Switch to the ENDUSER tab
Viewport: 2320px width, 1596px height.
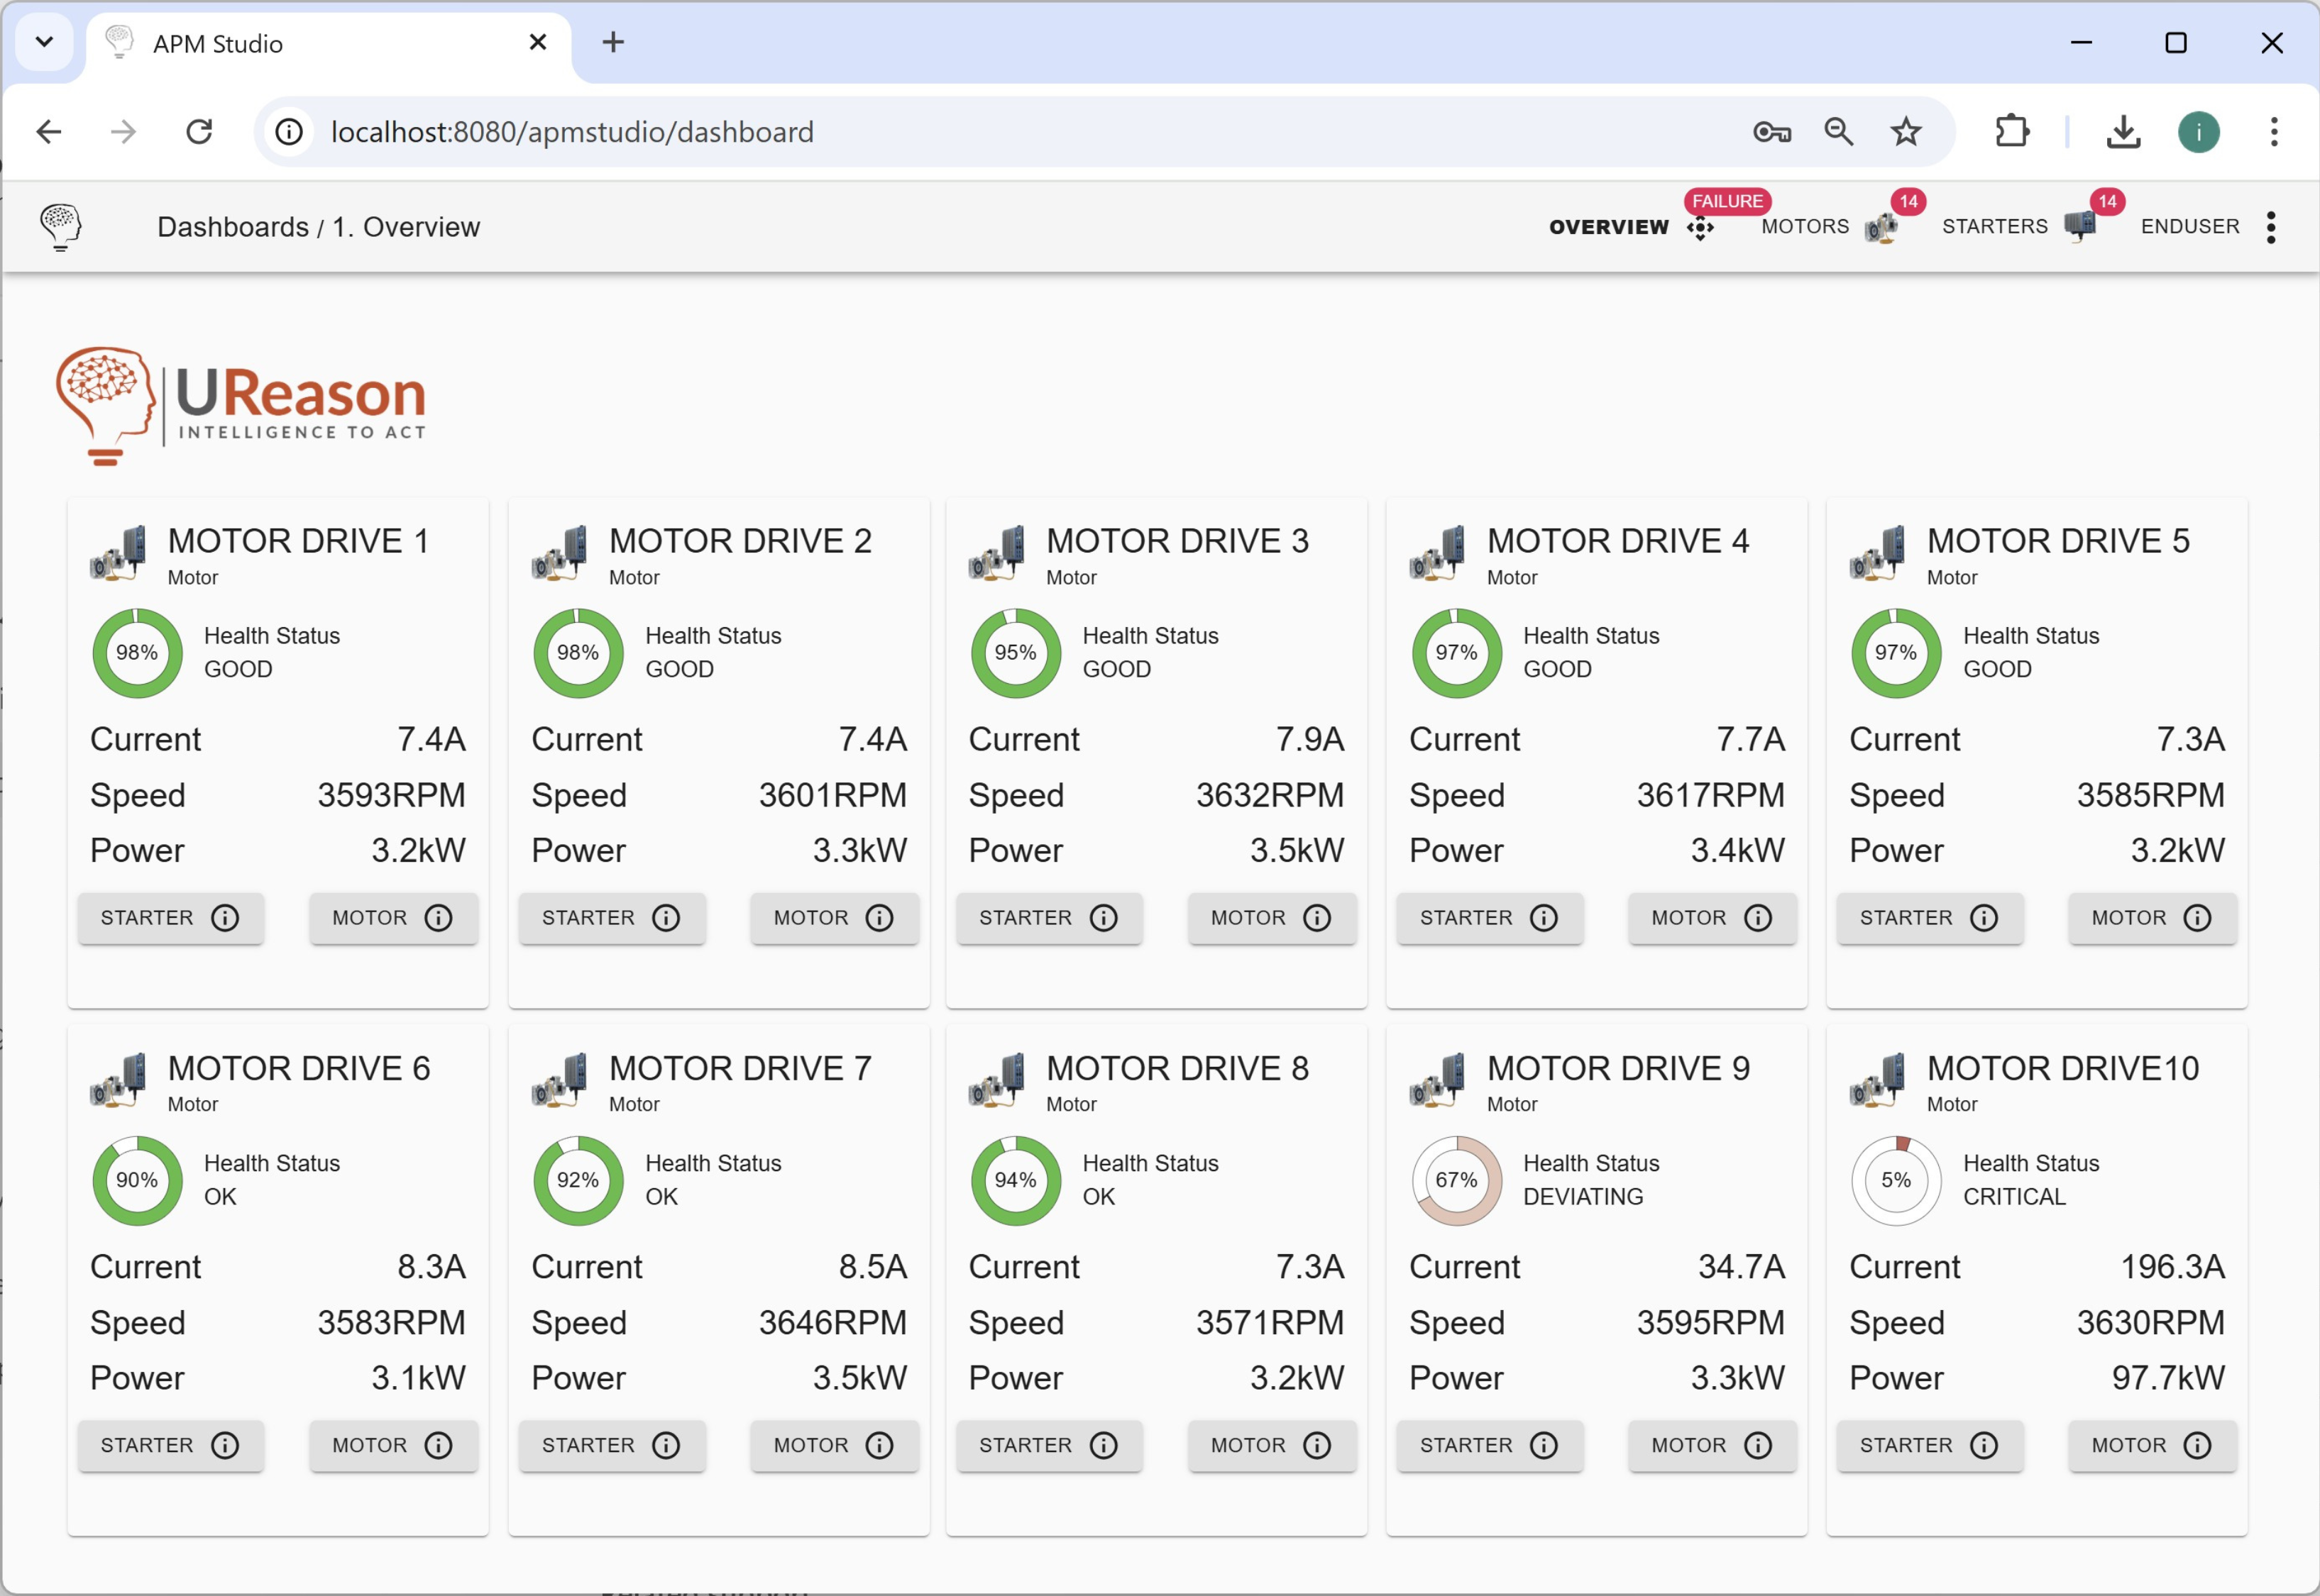coord(2189,227)
